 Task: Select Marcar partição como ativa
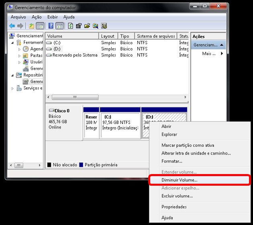200,145
